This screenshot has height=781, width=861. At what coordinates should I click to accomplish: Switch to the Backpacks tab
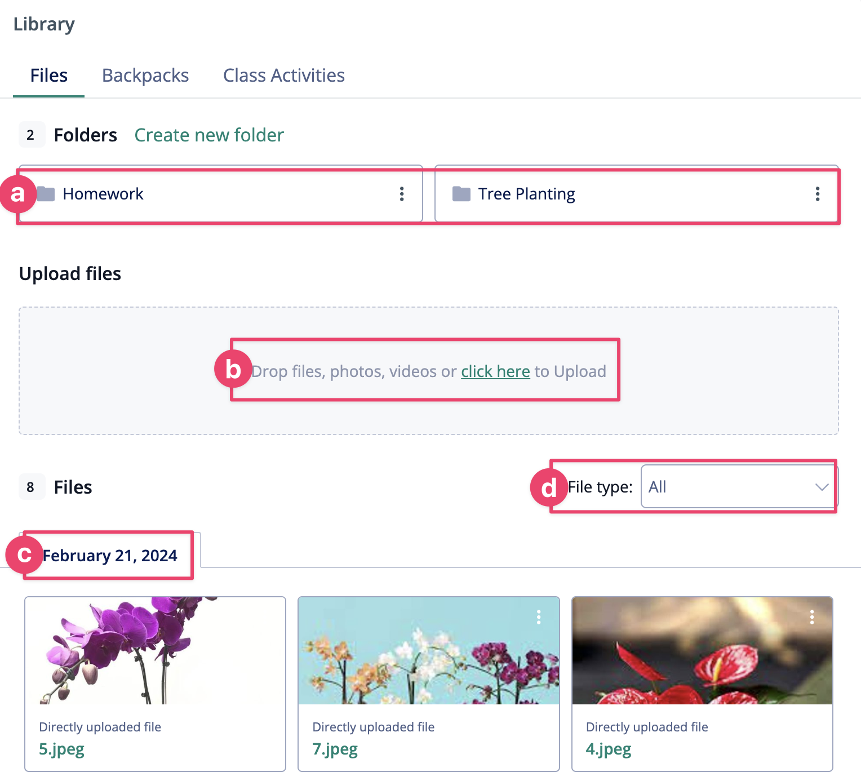coord(145,76)
